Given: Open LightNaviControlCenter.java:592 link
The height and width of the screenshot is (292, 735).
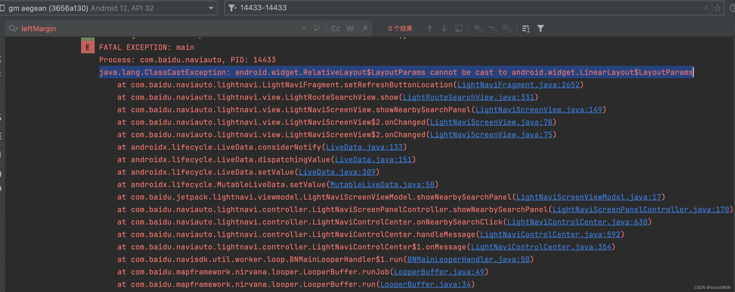Looking at the screenshot, I should click(x=550, y=235).
